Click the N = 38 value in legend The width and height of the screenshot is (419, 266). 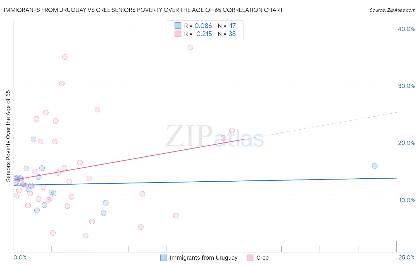coord(227,34)
